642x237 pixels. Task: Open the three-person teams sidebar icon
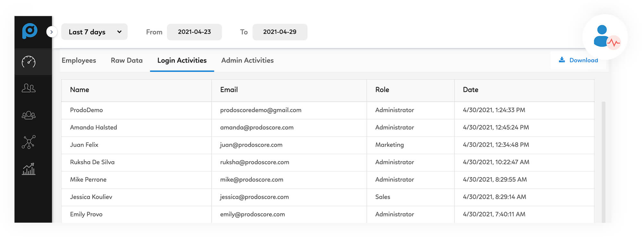(29, 115)
